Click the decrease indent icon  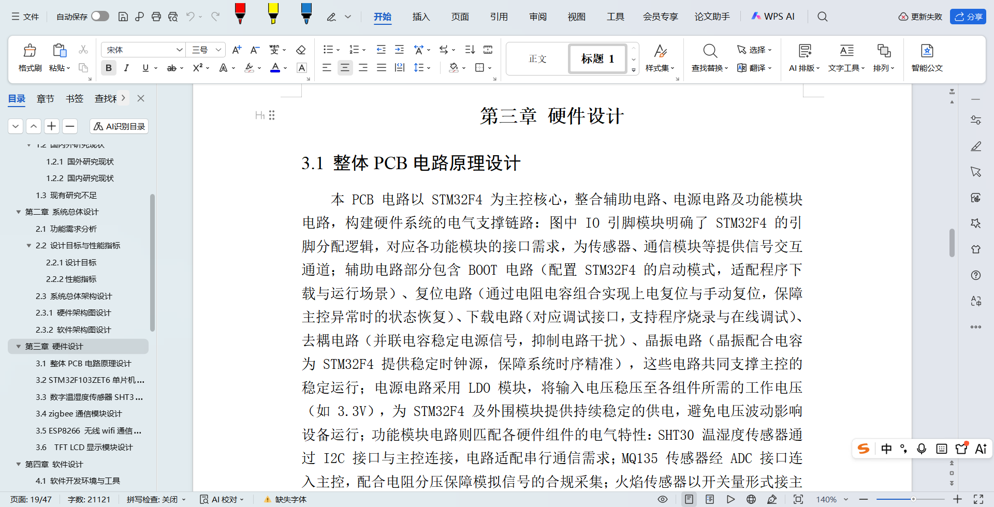pyautogui.click(x=381, y=50)
